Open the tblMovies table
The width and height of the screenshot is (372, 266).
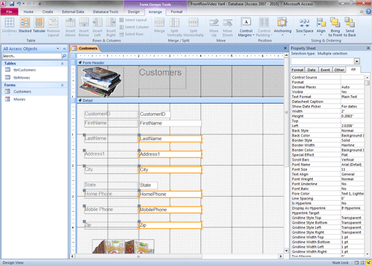[21, 78]
